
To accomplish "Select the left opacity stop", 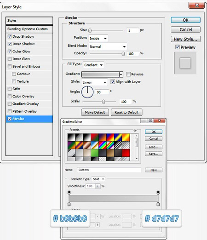I will click(x=69, y=193).
